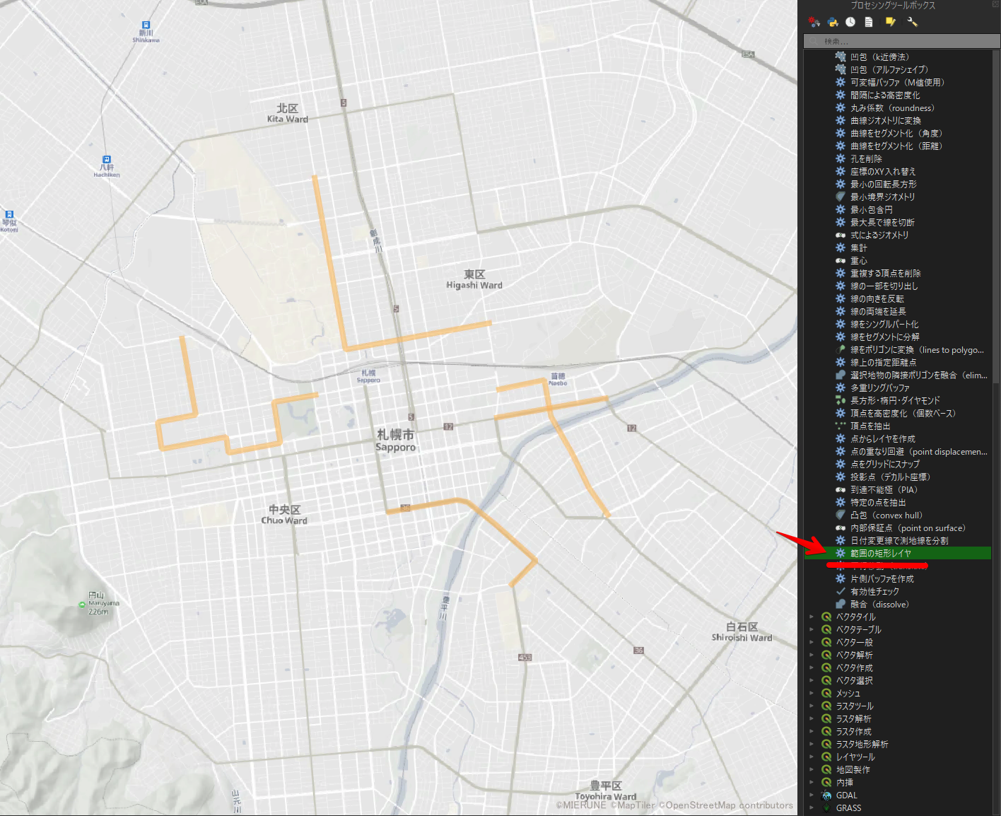Screen dimensions: 1001x816
Task: Select 孔を削除 algorithm
Action: [x=866, y=158]
